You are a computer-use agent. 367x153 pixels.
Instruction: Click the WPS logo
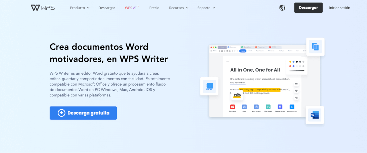click(x=43, y=8)
